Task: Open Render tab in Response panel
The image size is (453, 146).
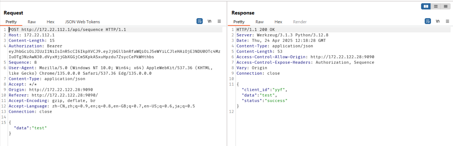Action: 300,22
